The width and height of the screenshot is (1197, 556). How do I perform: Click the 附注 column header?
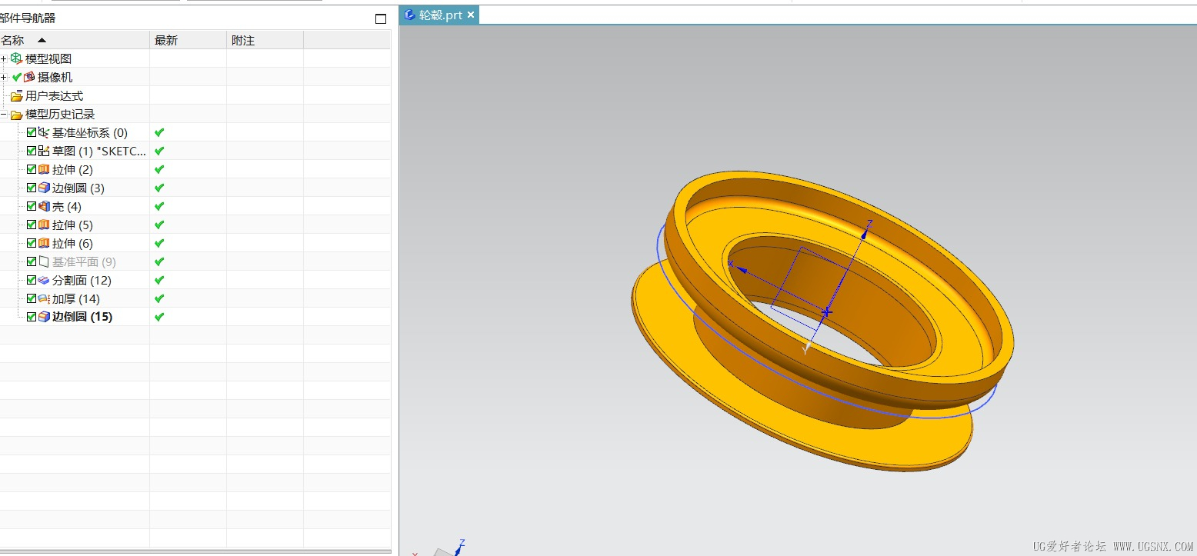pyautogui.click(x=265, y=40)
